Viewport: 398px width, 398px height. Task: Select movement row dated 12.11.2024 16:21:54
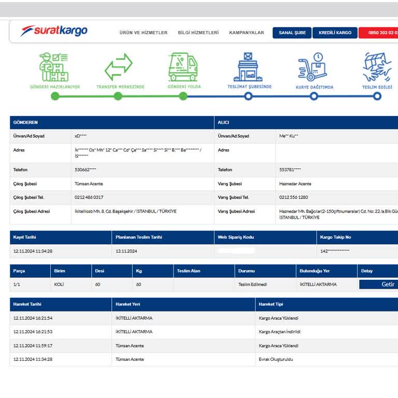click(204, 318)
